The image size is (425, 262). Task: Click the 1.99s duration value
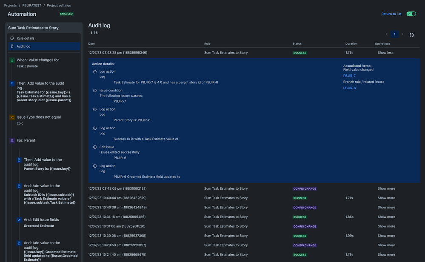click(349, 236)
